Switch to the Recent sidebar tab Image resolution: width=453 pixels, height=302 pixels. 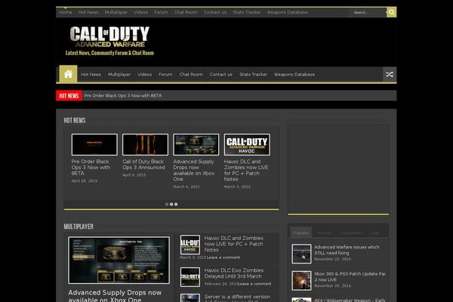pyautogui.click(x=324, y=233)
